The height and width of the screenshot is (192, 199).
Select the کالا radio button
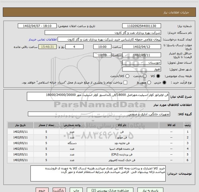158,76
